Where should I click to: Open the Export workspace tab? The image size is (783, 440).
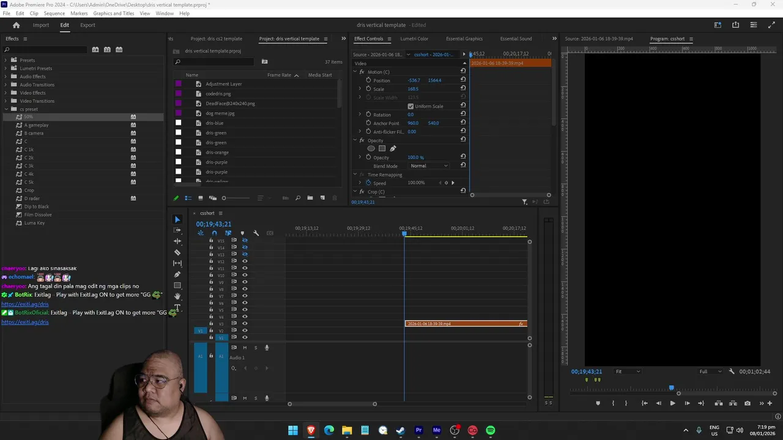tap(87, 25)
